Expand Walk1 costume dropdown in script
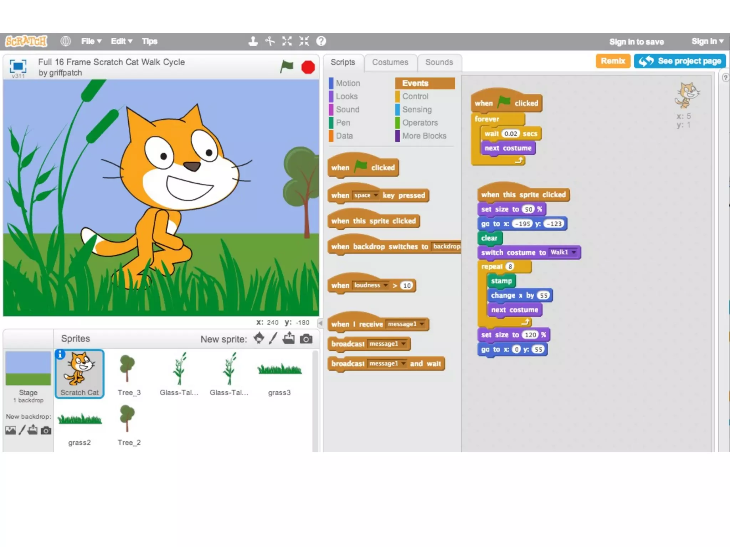Screen dimensions: 730x547 pos(574,252)
